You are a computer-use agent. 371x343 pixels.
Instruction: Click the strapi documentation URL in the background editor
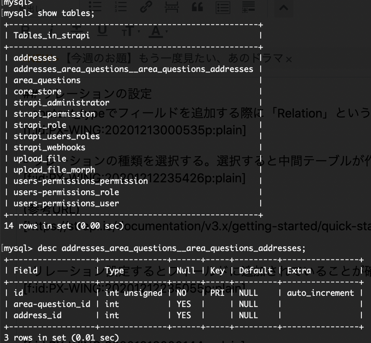click(x=197, y=226)
